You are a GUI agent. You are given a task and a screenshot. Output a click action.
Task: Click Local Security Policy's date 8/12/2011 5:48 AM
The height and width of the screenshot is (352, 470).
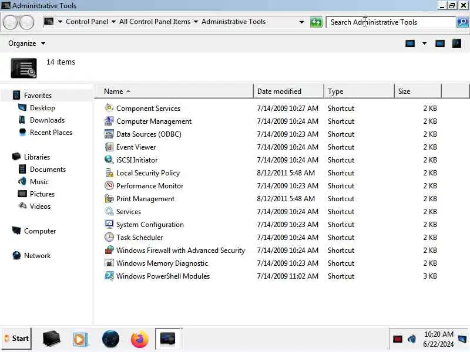point(286,173)
